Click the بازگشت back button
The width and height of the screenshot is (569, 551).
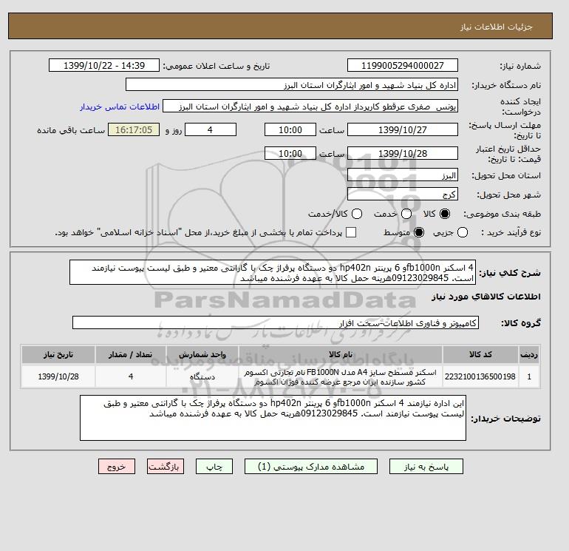tap(166, 467)
